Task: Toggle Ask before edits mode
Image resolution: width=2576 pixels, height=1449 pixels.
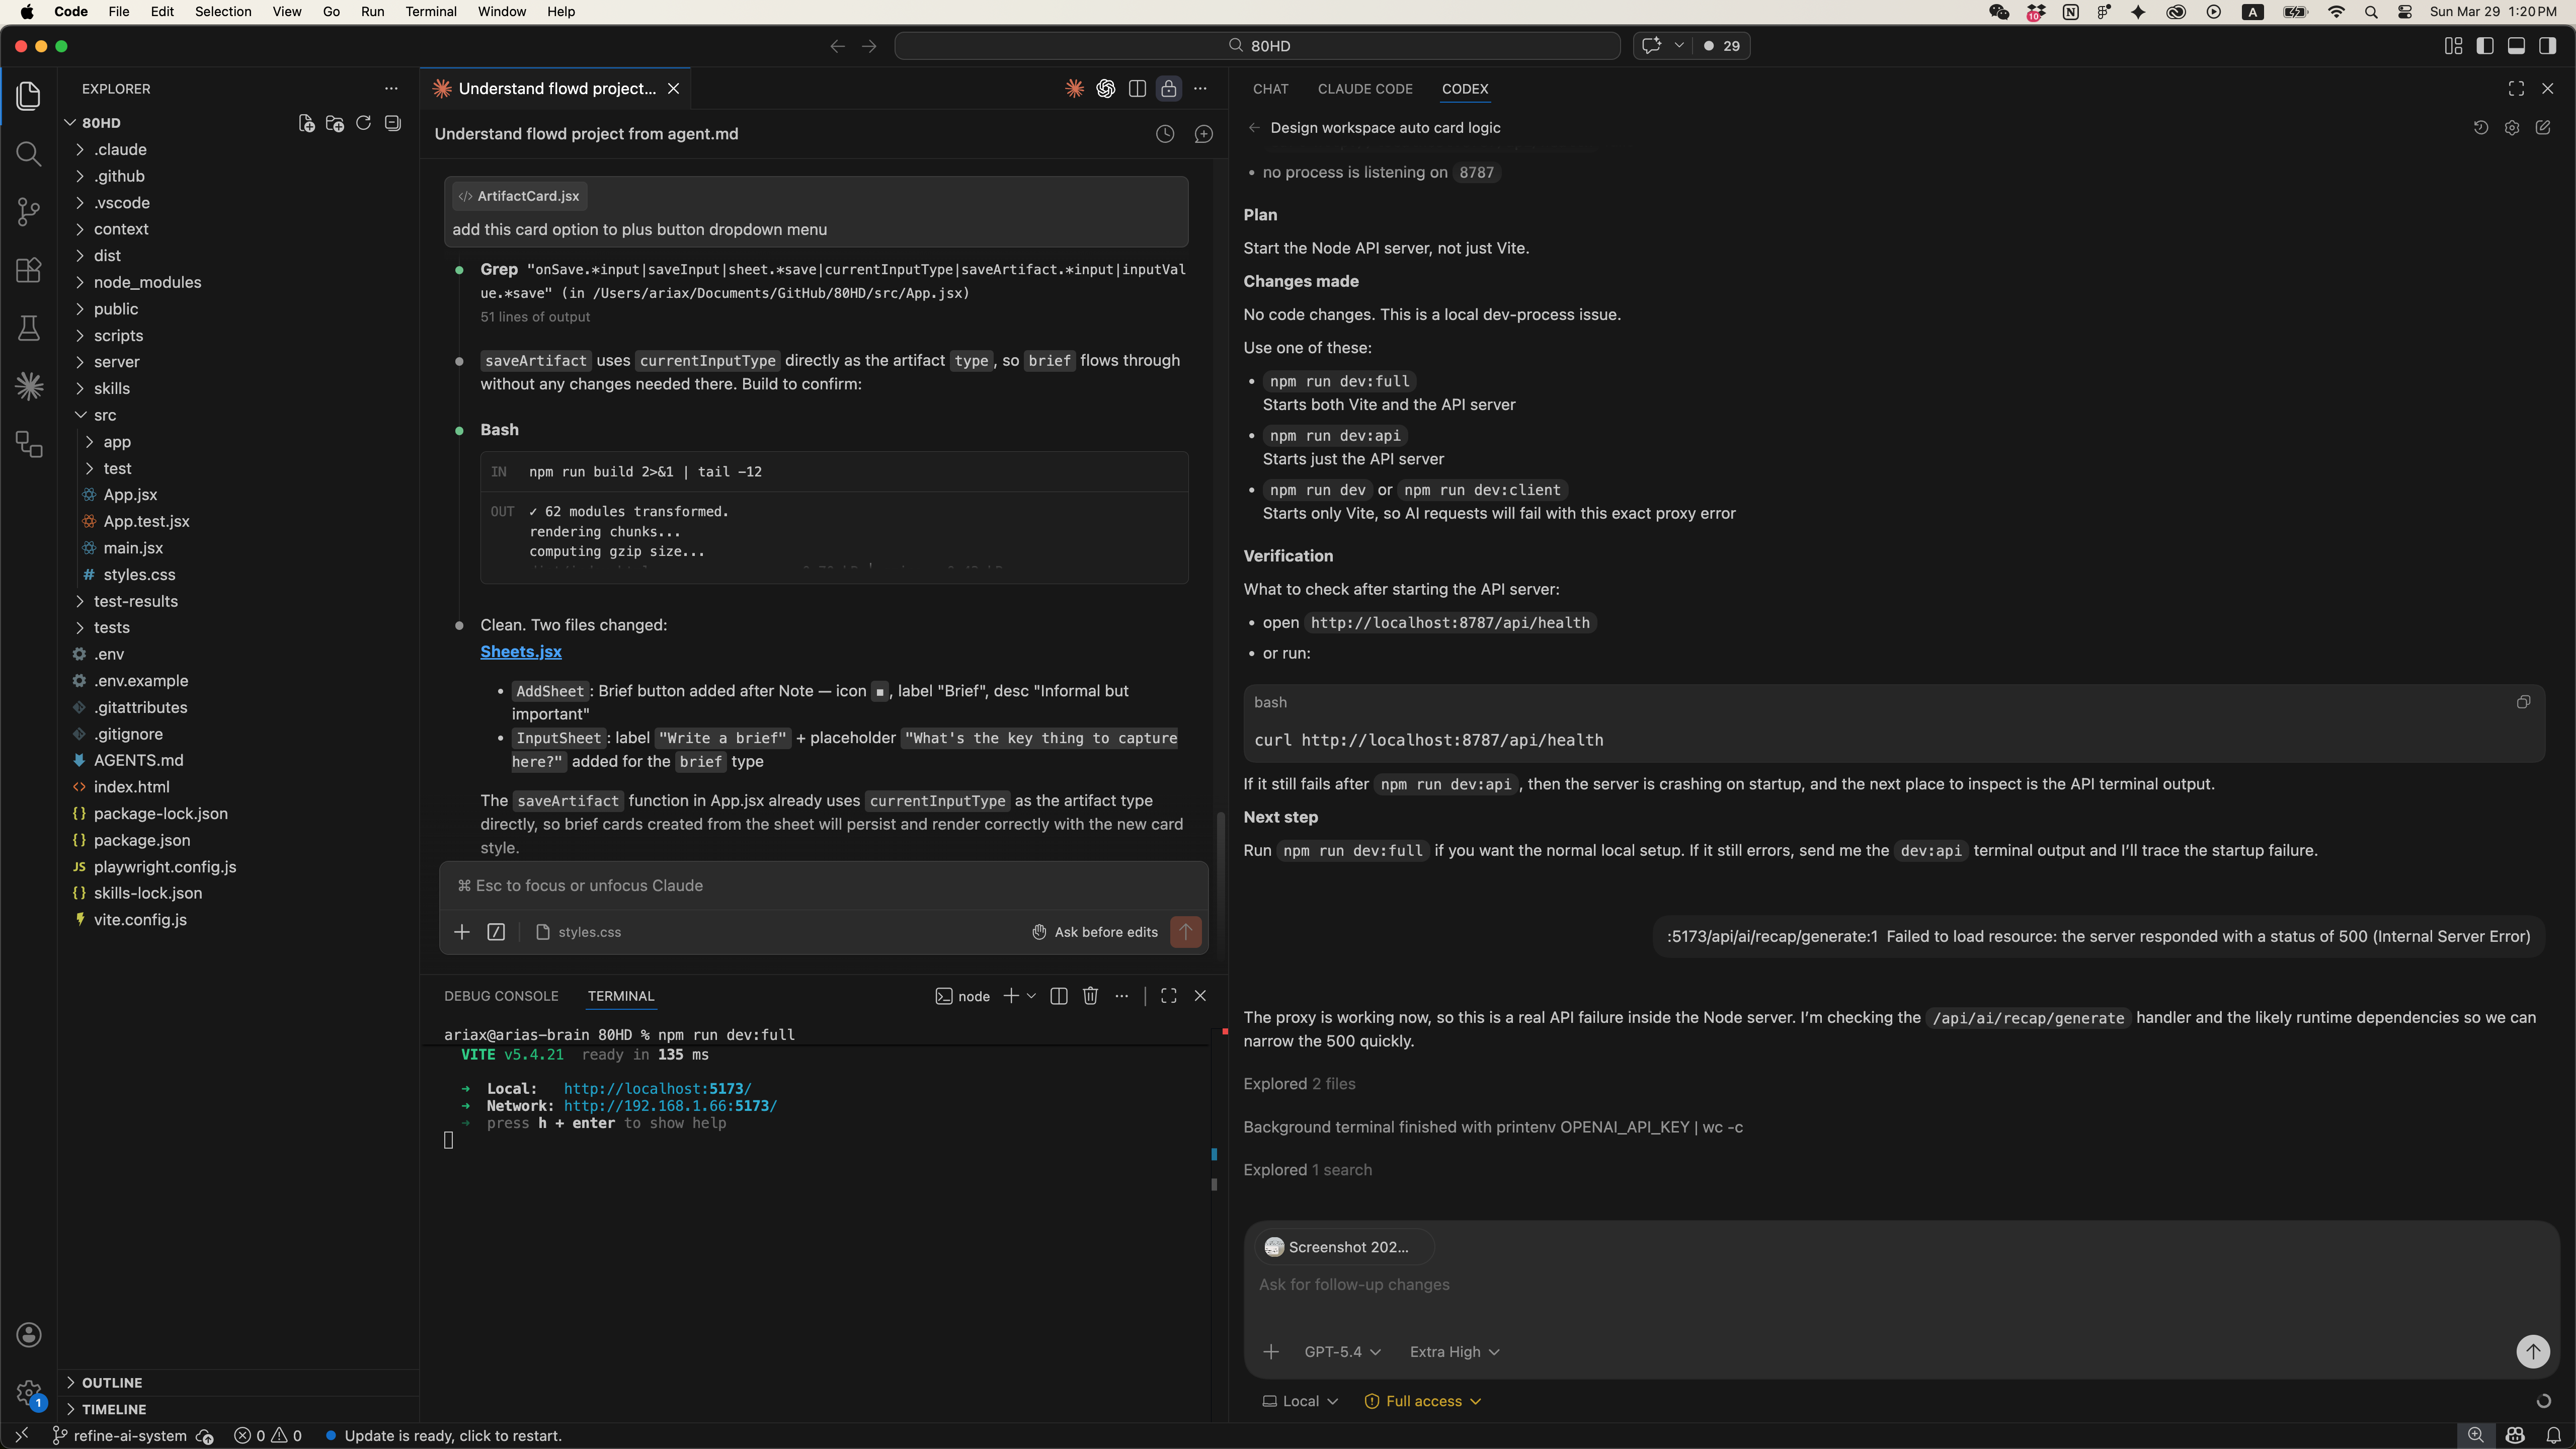Action: coord(1095,932)
